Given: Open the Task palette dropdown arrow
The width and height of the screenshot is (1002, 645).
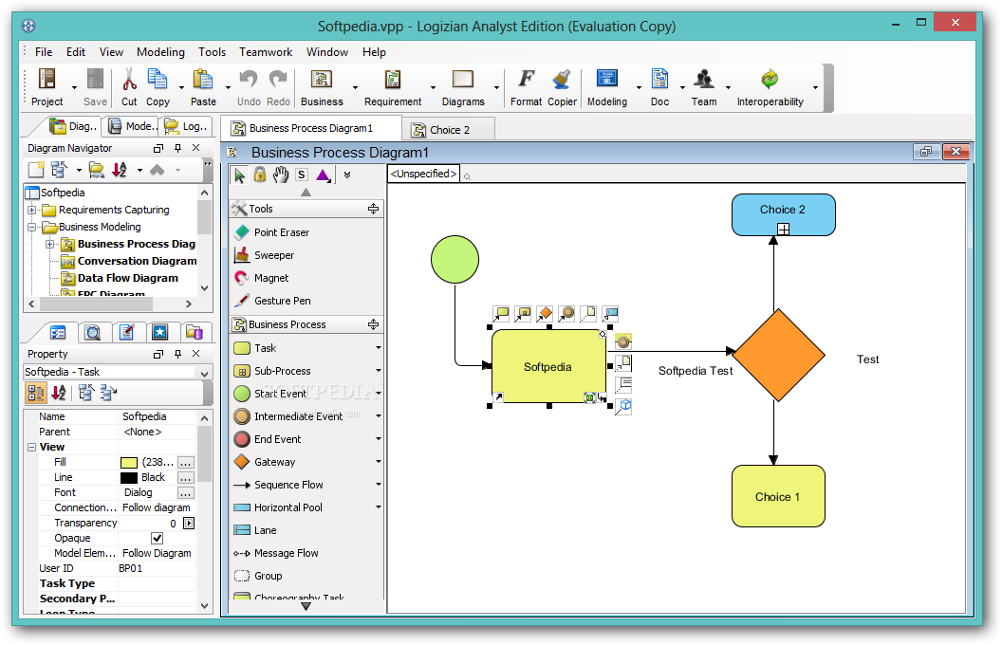Looking at the screenshot, I should point(378,348).
